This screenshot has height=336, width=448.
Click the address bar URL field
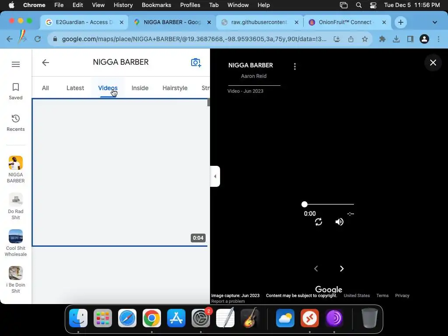pos(194,39)
